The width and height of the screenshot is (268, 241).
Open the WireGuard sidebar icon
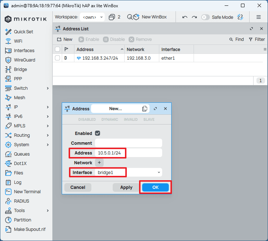click(8, 60)
